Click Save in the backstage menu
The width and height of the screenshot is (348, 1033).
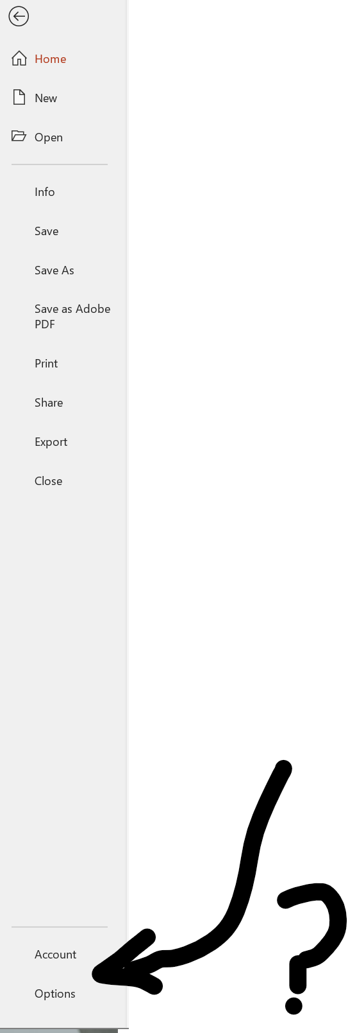[47, 231]
